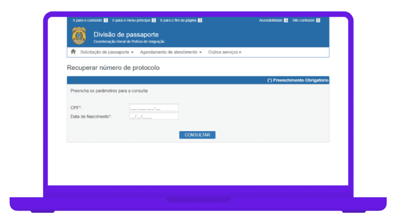Click the number 5 shortcut badge
This screenshot has height=223, width=396.
tap(318, 21)
